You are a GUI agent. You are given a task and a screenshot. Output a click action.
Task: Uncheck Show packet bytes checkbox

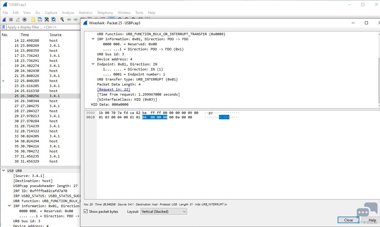86,211
